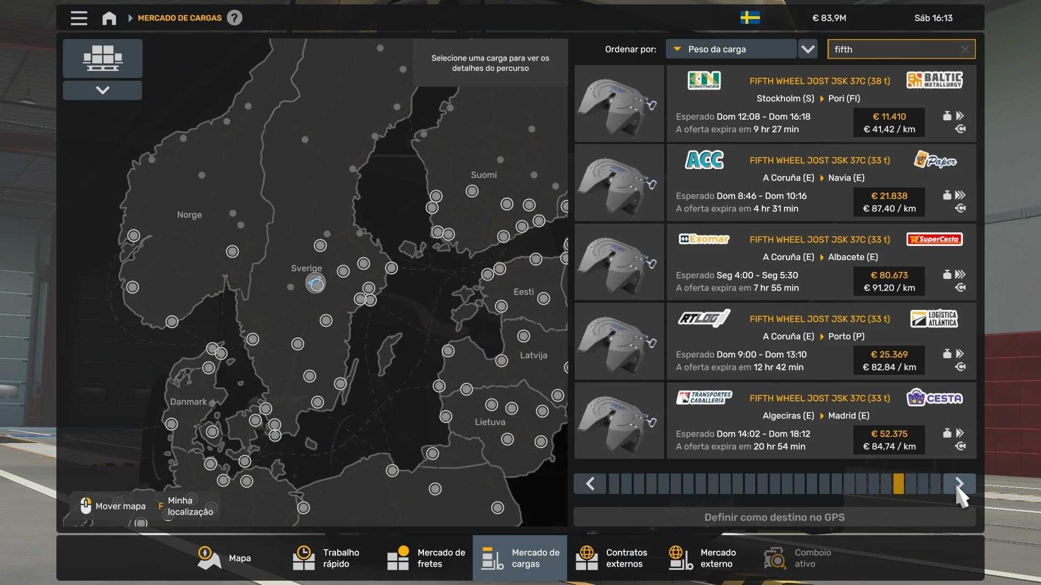Image resolution: width=1041 pixels, height=585 pixels.
Task: Click Stockholm cargo urgency arrows icon
Action: coord(960,116)
